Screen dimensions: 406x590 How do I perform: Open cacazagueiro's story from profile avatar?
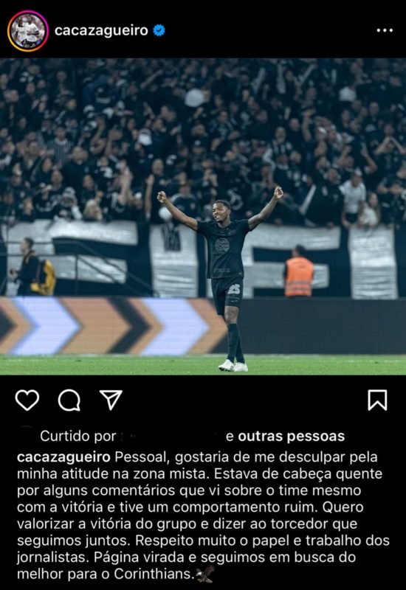point(28,30)
